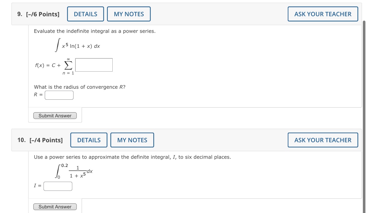Select the question 9 instruction text
Viewport: 368px width, 213px height.
point(95,31)
